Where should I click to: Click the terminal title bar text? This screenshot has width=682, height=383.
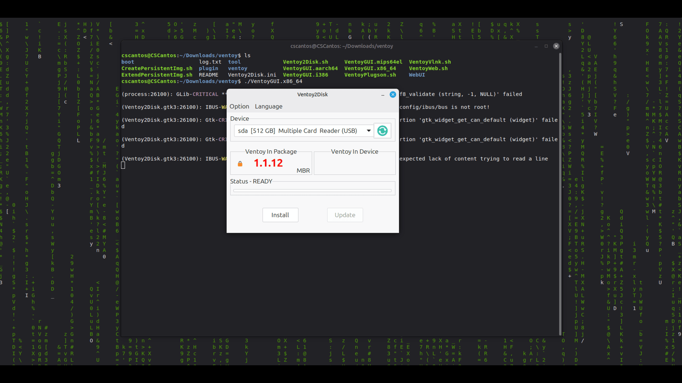click(342, 46)
